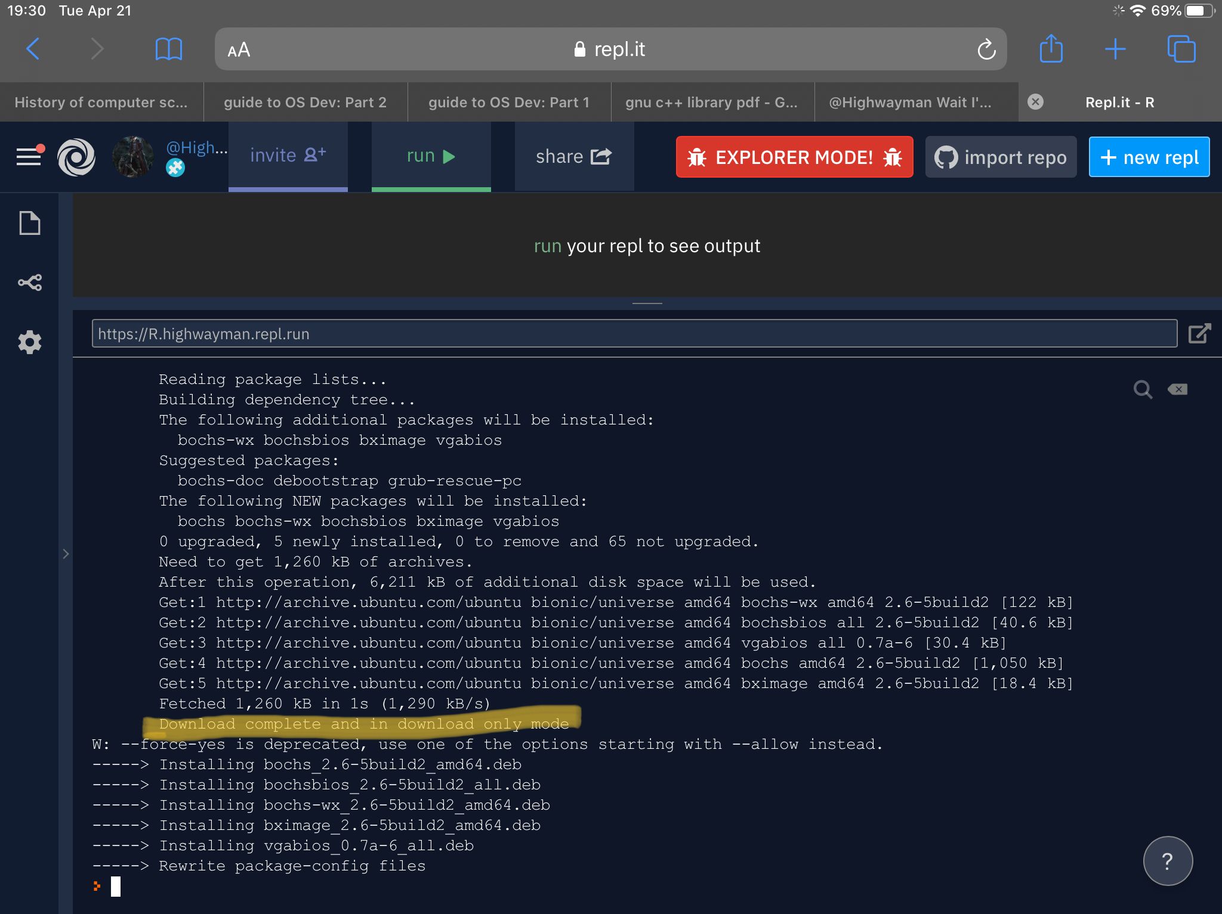This screenshot has width=1222, height=914.
Task: Click the Wi-Fi status icon
Action: pos(1137,11)
